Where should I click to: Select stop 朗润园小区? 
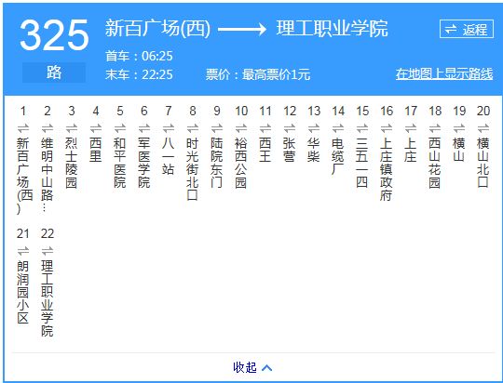coord(23,292)
